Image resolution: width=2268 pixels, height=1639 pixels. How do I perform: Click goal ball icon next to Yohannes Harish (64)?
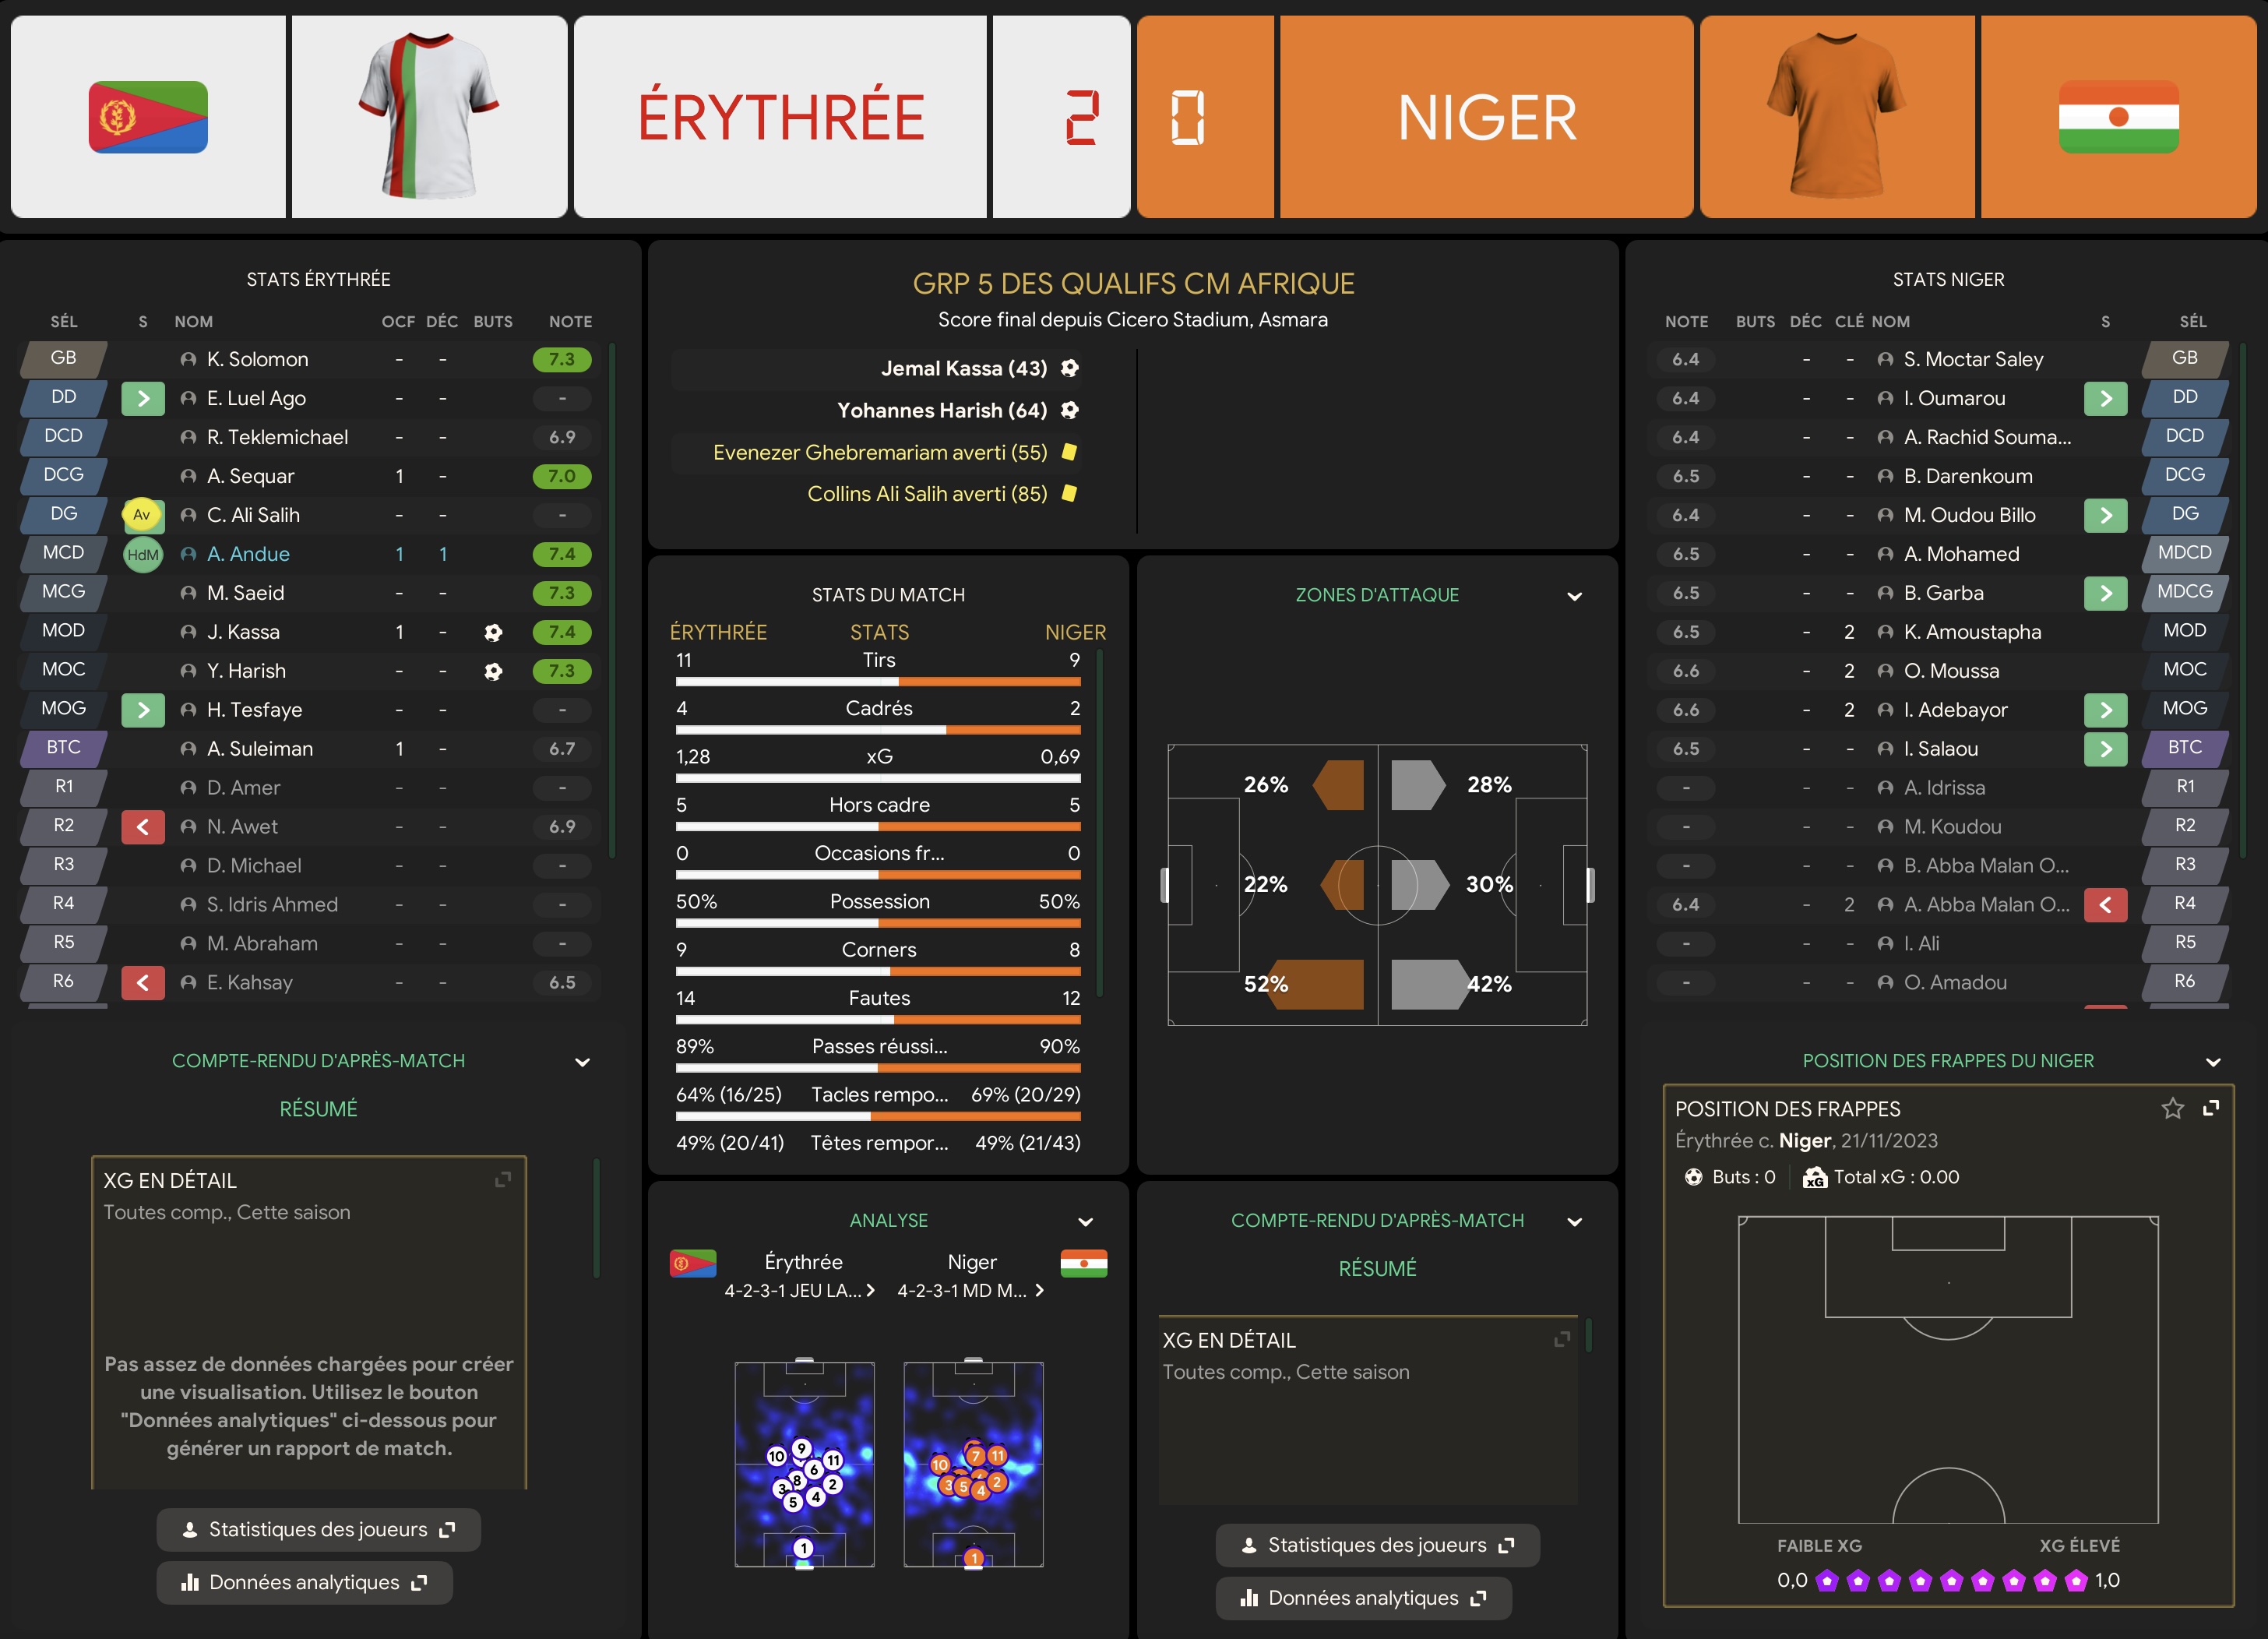1069,410
